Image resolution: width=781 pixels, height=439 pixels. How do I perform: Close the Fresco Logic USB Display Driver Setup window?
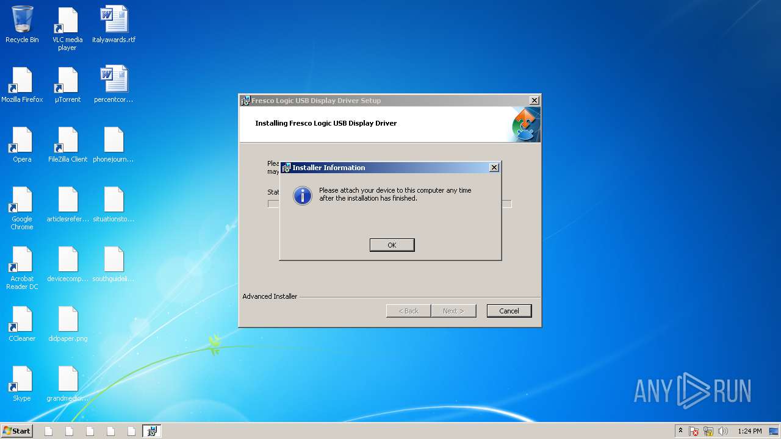(534, 101)
